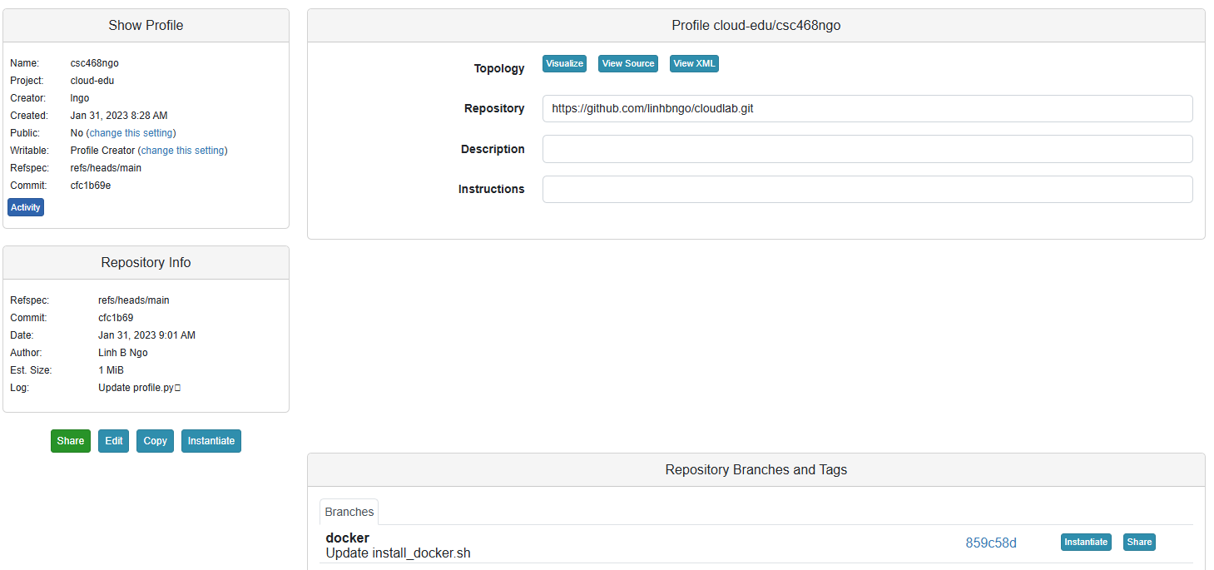Open commit 859c58d link
Viewport: 1214px width, 570px height.
pos(990,543)
